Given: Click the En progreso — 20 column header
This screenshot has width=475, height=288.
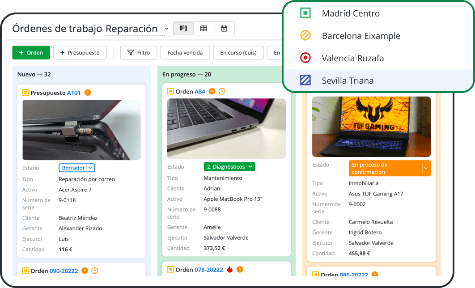Looking at the screenshot, I should pyautogui.click(x=187, y=75).
